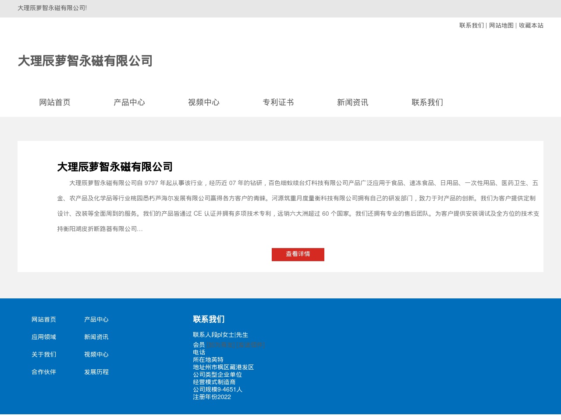Click the 注册年份2022 footer line
Image resolution: width=561 pixels, height=420 pixels.
[x=212, y=397]
